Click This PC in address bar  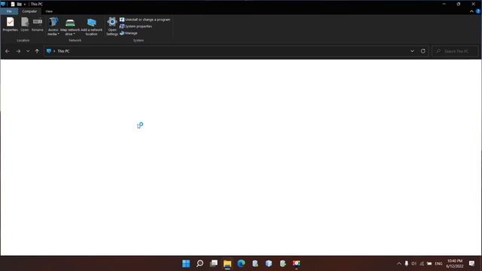tap(63, 51)
